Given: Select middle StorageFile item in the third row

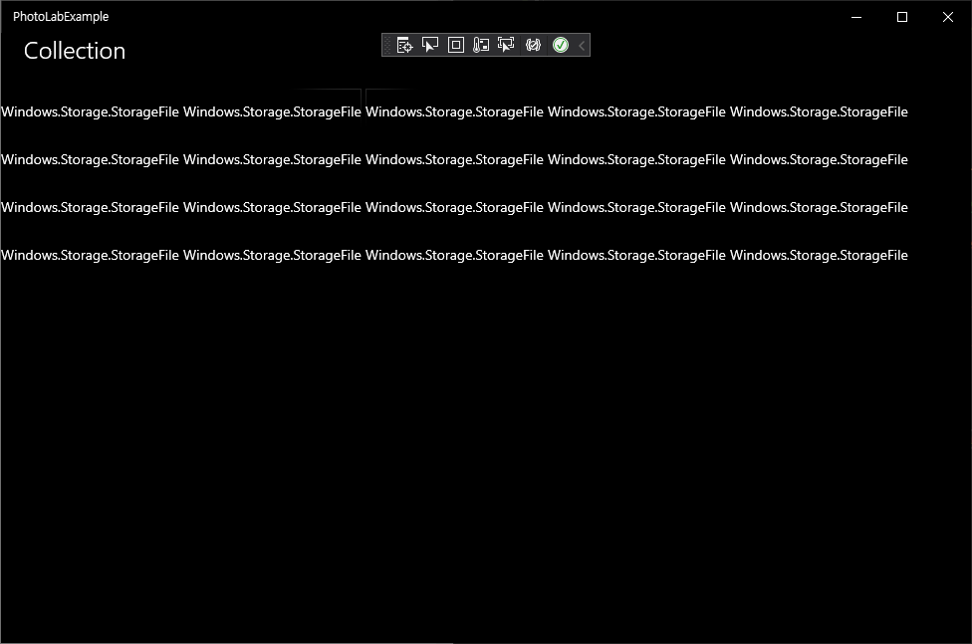Looking at the screenshot, I should click(x=454, y=208).
